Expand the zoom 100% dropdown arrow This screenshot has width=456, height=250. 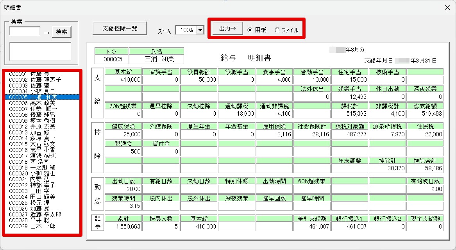pos(200,30)
